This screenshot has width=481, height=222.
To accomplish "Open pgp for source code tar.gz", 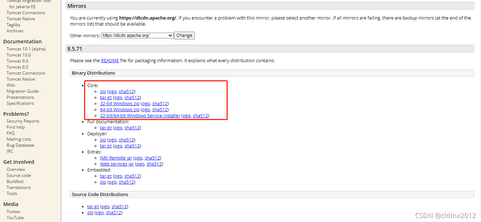I will pos(105,207).
